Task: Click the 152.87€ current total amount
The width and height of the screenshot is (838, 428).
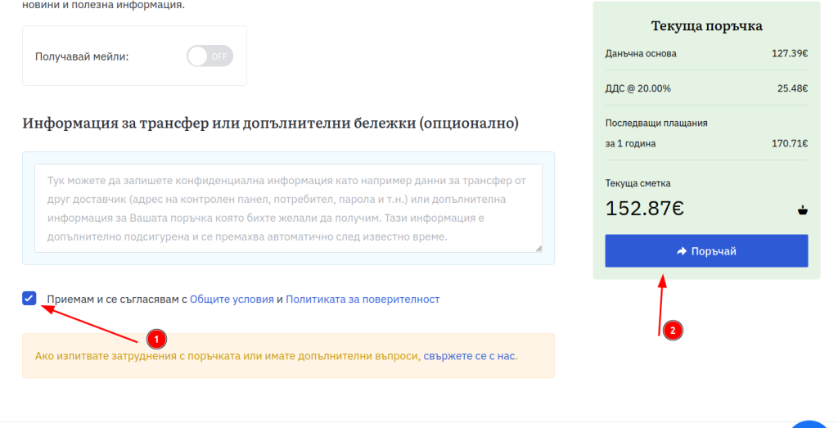Action: (x=644, y=209)
